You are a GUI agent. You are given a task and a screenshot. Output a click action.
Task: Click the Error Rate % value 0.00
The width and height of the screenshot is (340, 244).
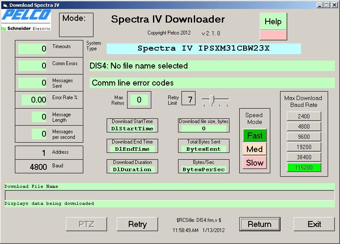[x=34, y=100]
